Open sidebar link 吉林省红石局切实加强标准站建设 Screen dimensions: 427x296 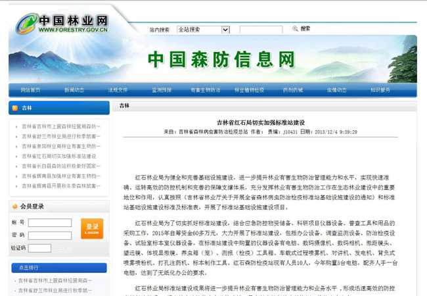[58, 157]
